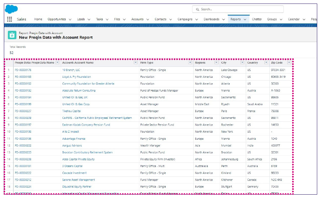Screen dimensions: 323x202
Task: Open the Reports tab
Action: click(235, 19)
